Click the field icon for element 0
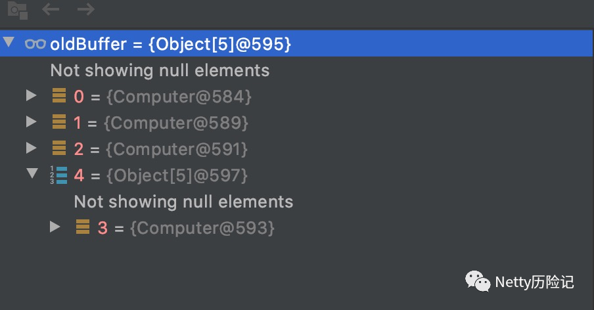Image resolution: width=594 pixels, height=310 pixels. click(x=59, y=97)
